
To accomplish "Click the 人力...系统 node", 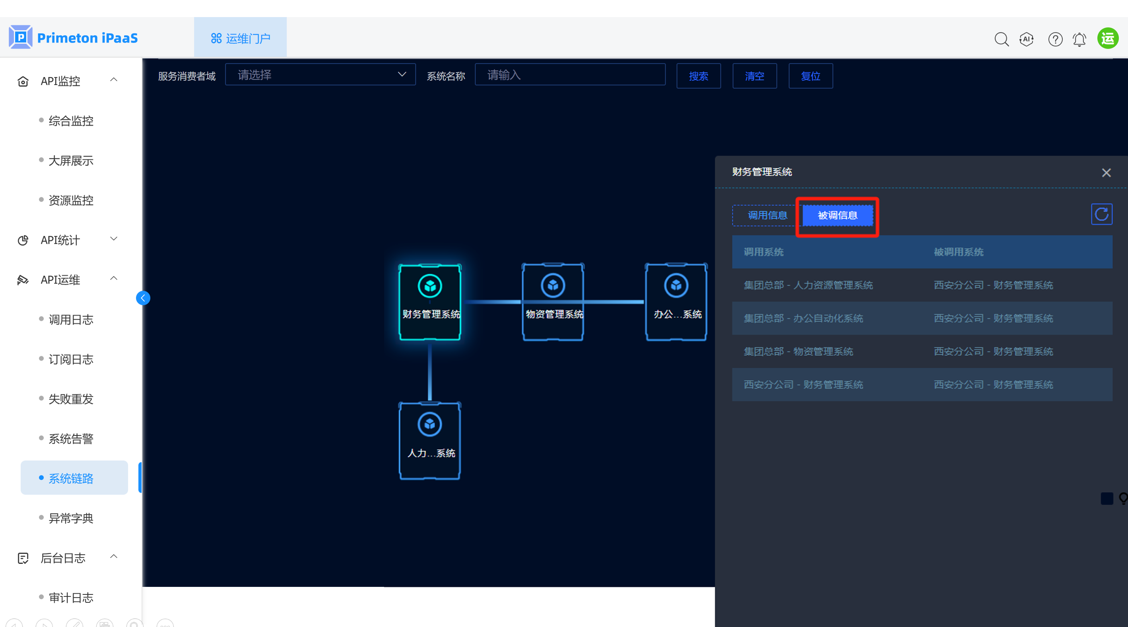I will tap(429, 440).
